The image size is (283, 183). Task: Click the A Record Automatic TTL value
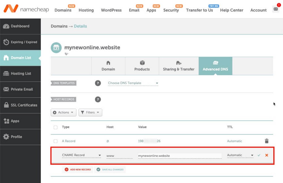pos(234,141)
